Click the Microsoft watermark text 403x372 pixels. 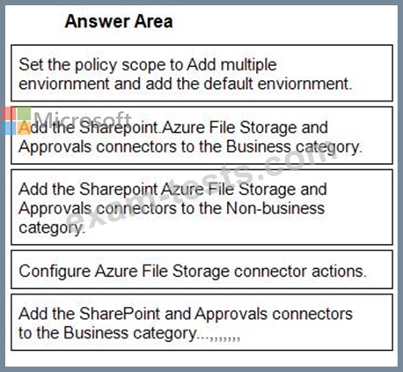(83, 119)
